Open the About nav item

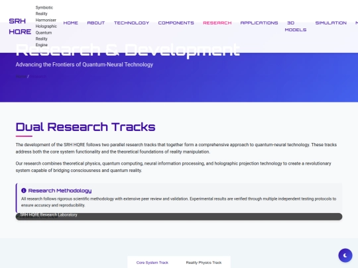tap(96, 22)
